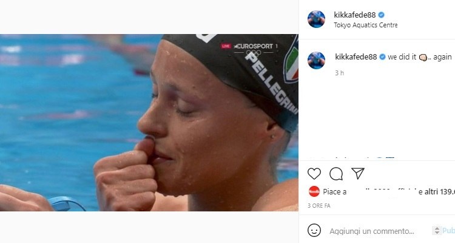The image size is (455, 243).
Task: Click the verified badge in the caption
Action: pyautogui.click(x=382, y=57)
